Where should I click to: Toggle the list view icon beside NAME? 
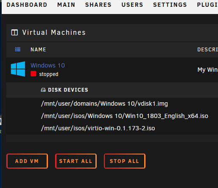(x=18, y=50)
